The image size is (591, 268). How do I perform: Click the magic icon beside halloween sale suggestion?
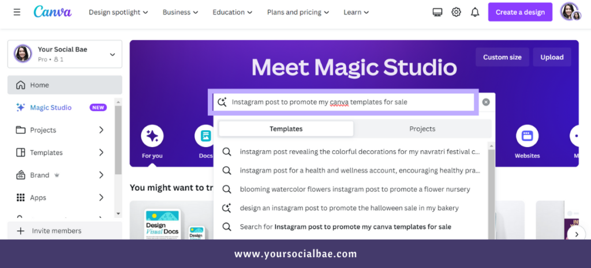pos(226,208)
